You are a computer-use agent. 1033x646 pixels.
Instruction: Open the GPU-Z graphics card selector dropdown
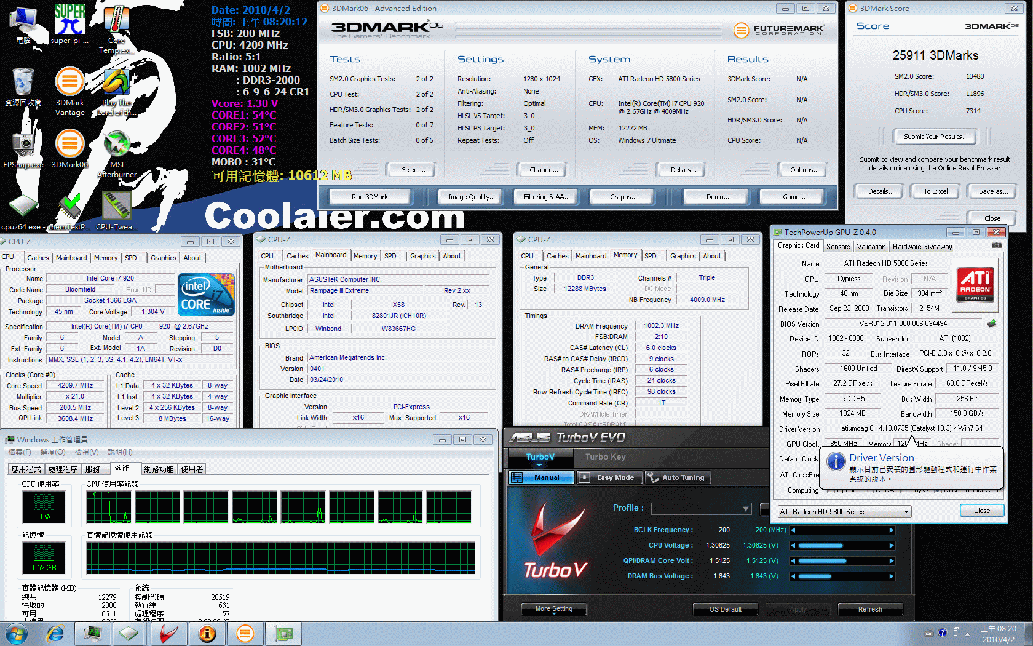844,512
